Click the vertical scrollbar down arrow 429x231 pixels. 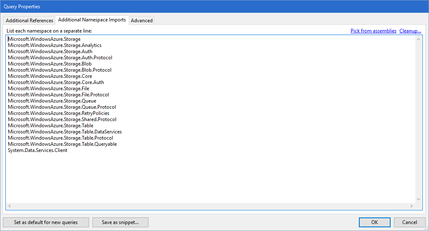pos(418,199)
